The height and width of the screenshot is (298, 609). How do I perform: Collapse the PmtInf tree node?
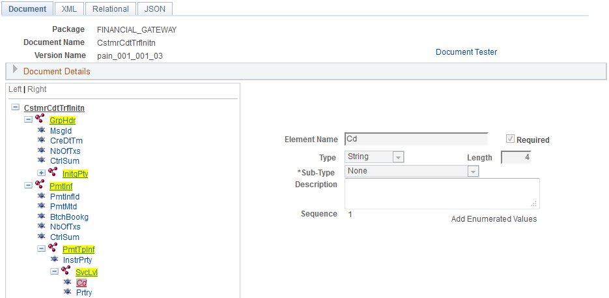click(28, 185)
